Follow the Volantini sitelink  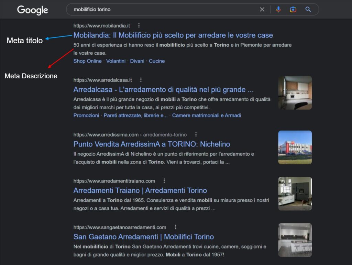pos(116,61)
